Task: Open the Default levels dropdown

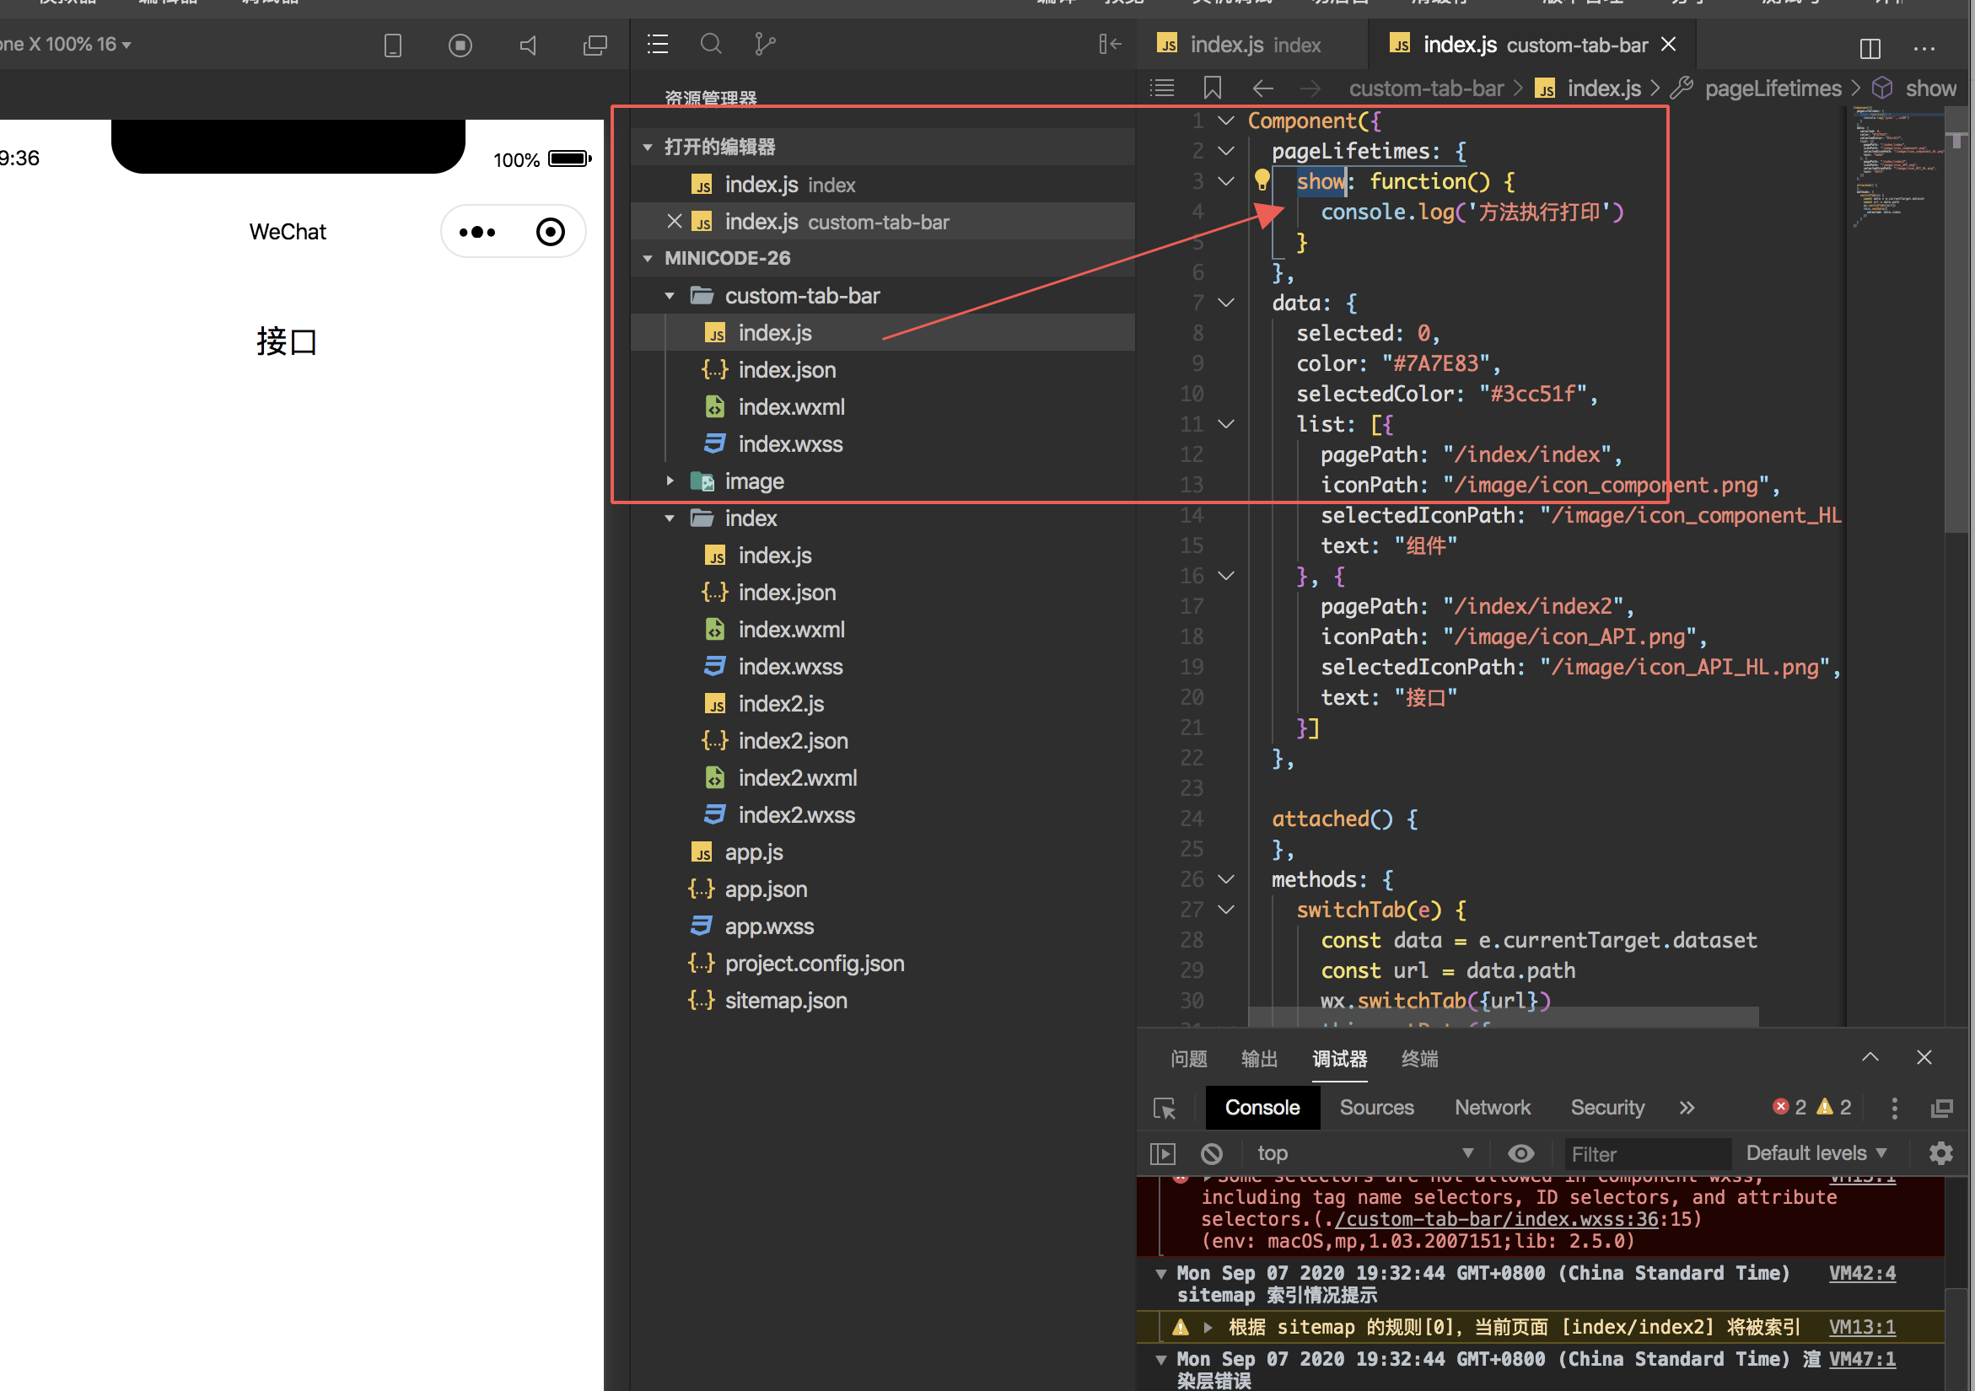Action: 1815,1153
